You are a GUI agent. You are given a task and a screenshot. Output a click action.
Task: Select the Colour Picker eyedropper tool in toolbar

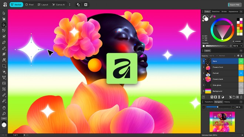(x=4, y=101)
